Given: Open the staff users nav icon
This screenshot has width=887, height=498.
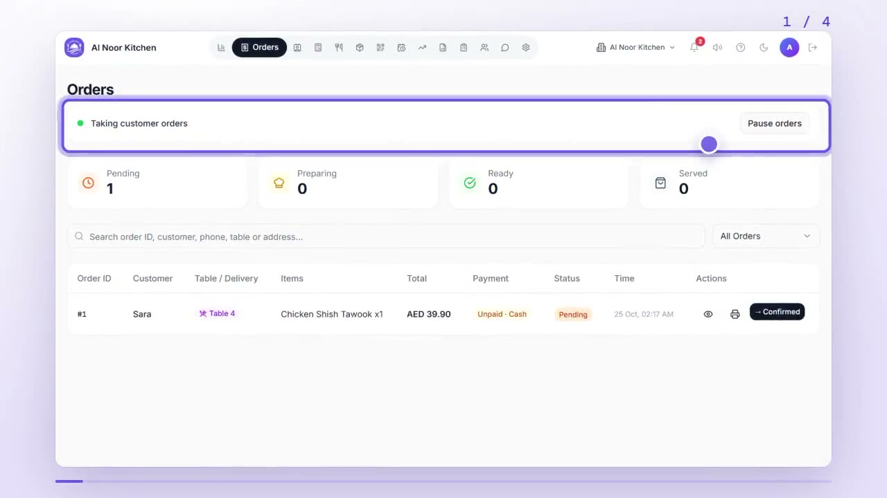Looking at the screenshot, I should click(484, 48).
